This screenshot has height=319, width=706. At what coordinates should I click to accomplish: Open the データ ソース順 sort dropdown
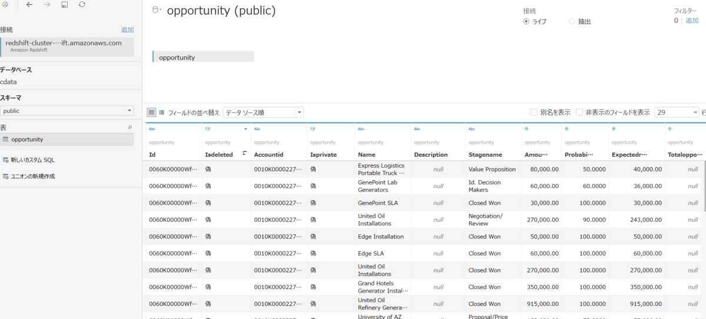click(x=263, y=112)
